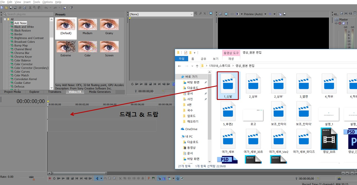
Task: Click Master bus FX gear icon
Action: point(340,23)
